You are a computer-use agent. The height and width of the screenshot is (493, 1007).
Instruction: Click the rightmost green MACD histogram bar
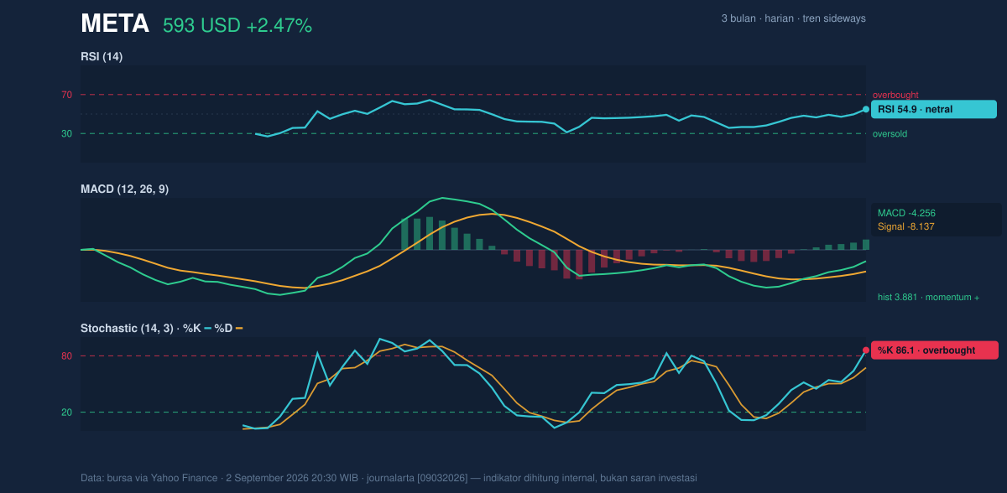866,245
